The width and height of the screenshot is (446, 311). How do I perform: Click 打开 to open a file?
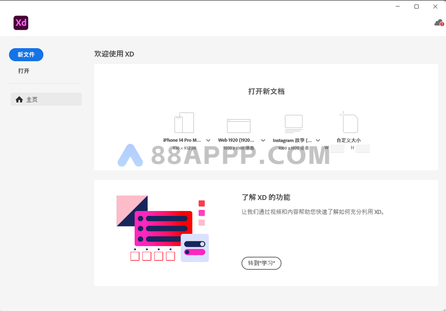[x=24, y=71]
